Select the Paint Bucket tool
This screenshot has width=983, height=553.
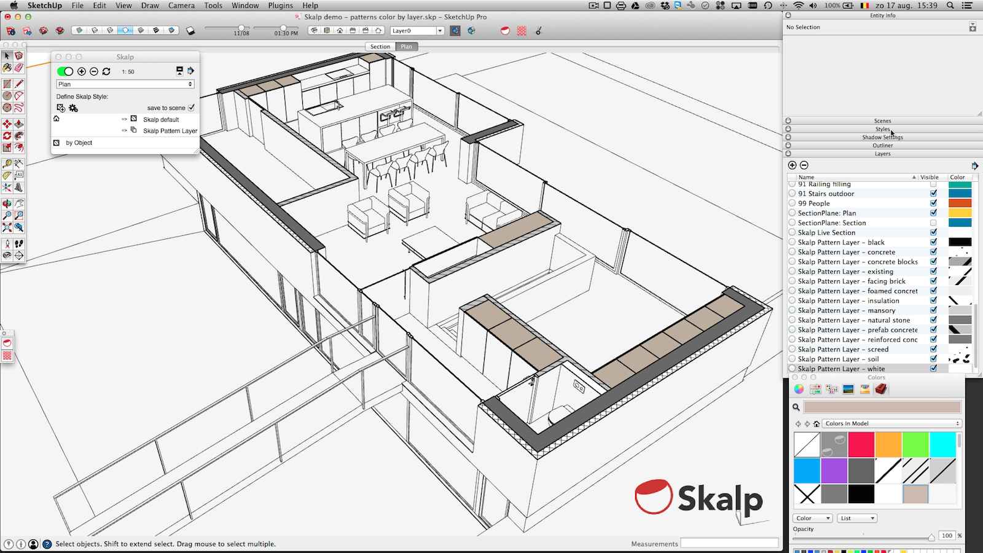(x=7, y=68)
